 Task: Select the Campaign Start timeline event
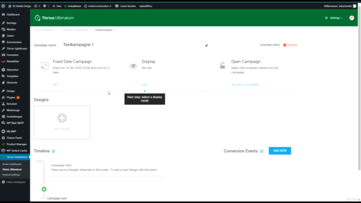[x=105, y=168]
